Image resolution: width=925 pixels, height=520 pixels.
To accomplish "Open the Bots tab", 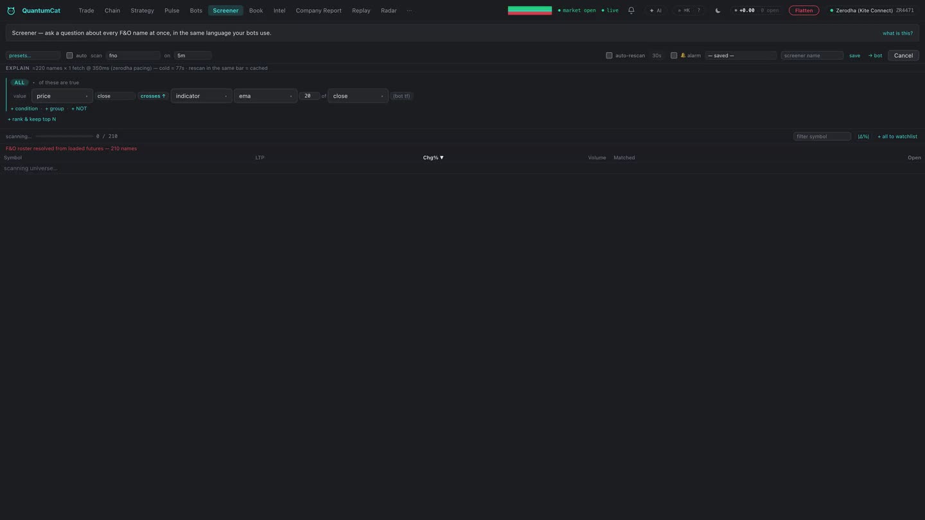I will click(x=196, y=10).
